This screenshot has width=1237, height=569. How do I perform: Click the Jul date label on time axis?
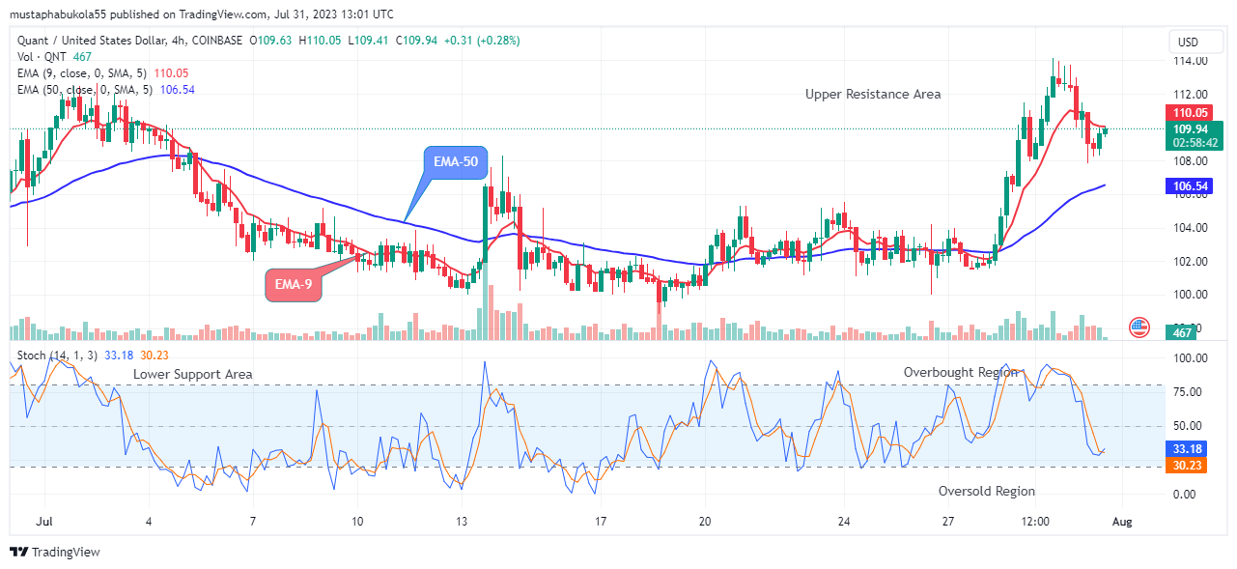pos(43,522)
